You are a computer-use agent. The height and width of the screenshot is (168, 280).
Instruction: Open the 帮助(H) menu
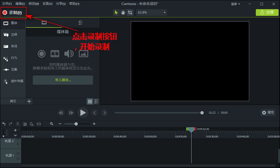[x=74, y=4]
